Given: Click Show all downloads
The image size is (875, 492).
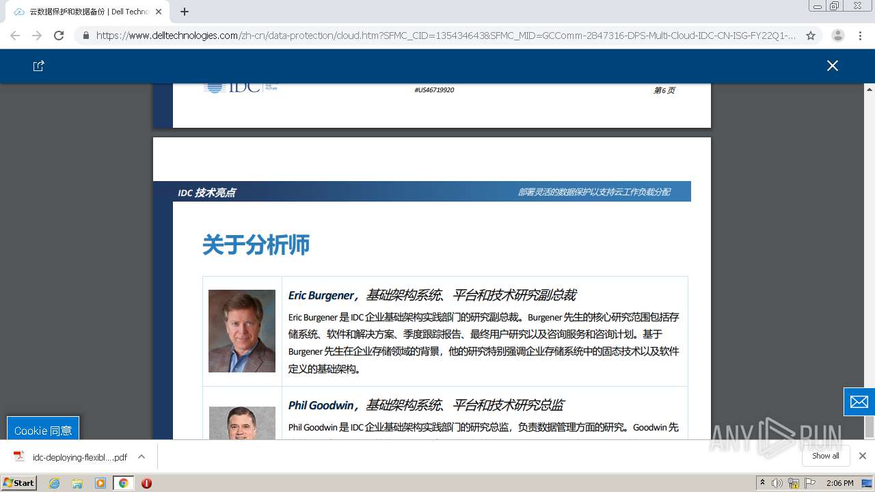Looking at the screenshot, I should (826, 456).
